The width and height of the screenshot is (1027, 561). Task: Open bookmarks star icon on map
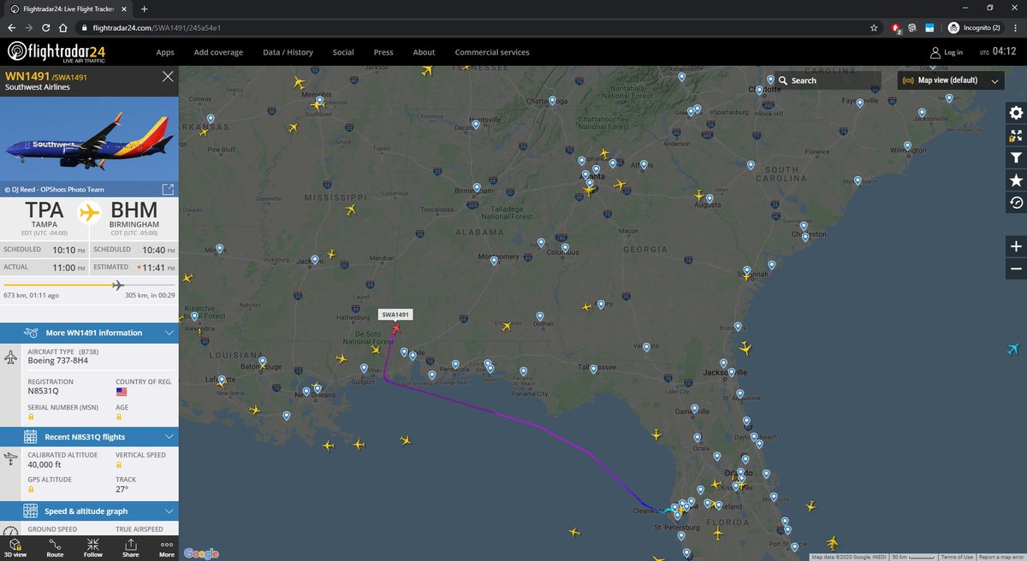pos(1016,180)
